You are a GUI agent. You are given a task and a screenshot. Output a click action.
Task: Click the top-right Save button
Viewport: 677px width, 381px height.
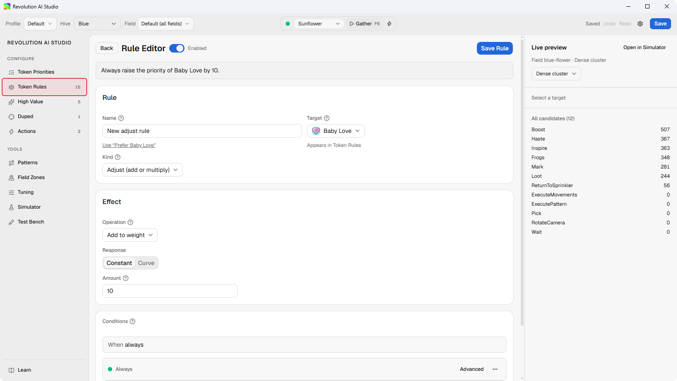(660, 24)
